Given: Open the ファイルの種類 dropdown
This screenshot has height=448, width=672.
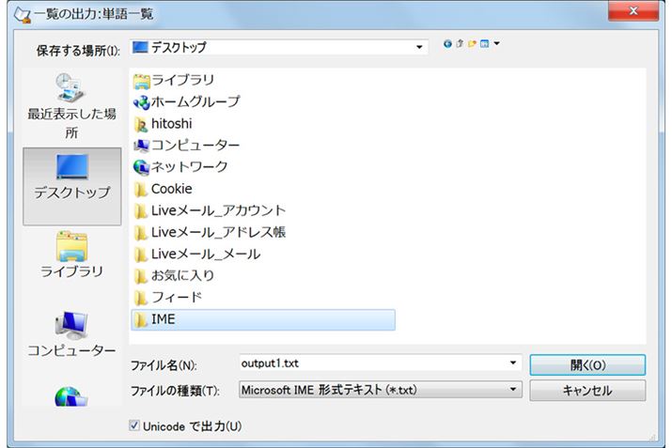Looking at the screenshot, I should 380,390.
